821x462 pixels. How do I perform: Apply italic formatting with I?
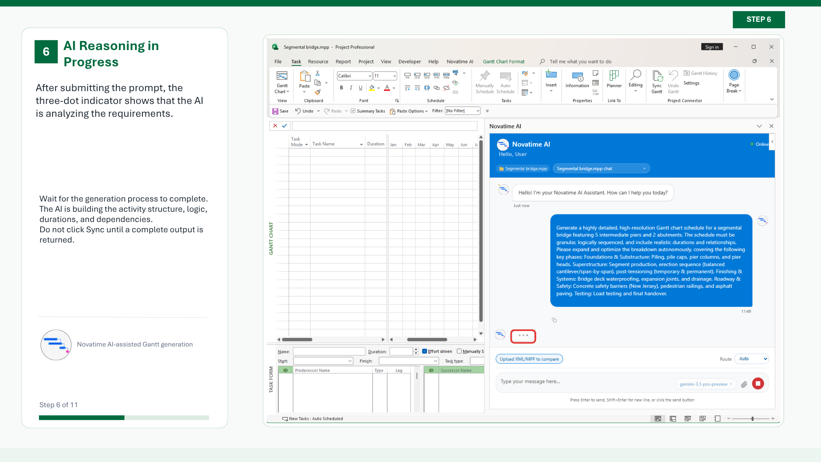click(351, 88)
